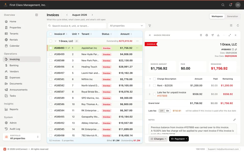Click the location pin icon in preview
Image resolution: width=244 pixels, height=152 pixels.
201,35
